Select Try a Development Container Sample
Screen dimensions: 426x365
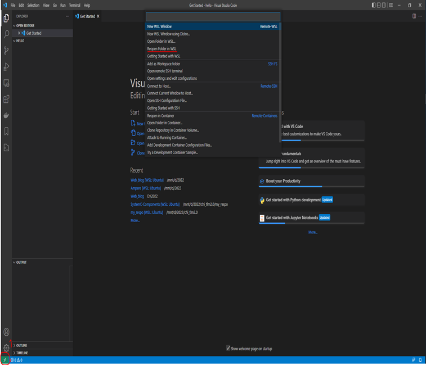(x=212, y=152)
